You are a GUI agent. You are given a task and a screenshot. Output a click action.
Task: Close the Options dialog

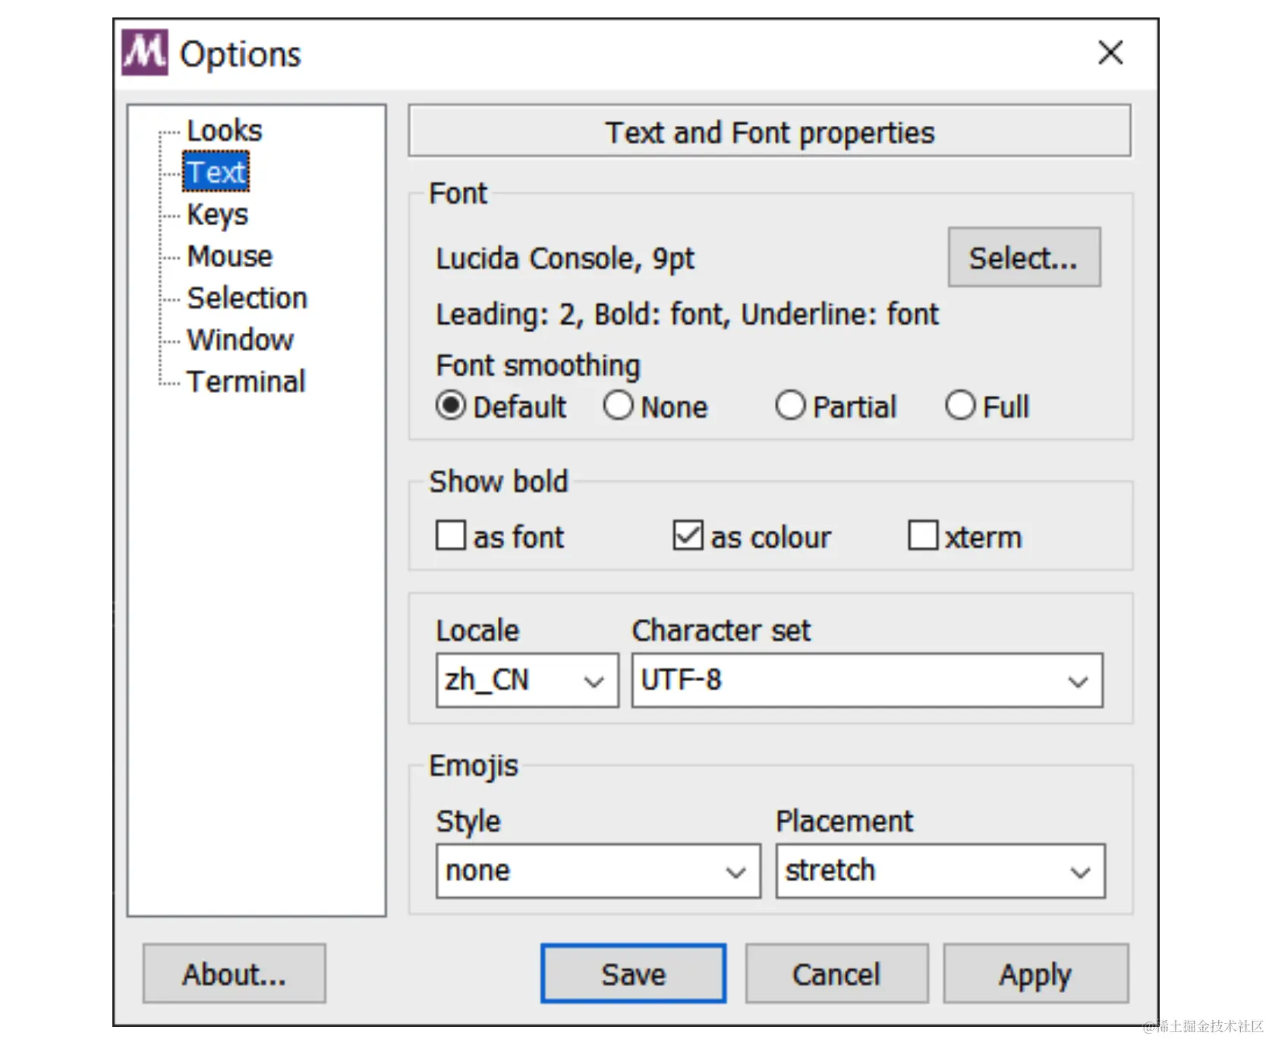[1110, 53]
